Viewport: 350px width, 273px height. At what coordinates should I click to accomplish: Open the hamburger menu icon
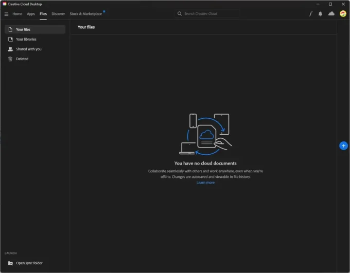pyautogui.click(x=6, y=14)
